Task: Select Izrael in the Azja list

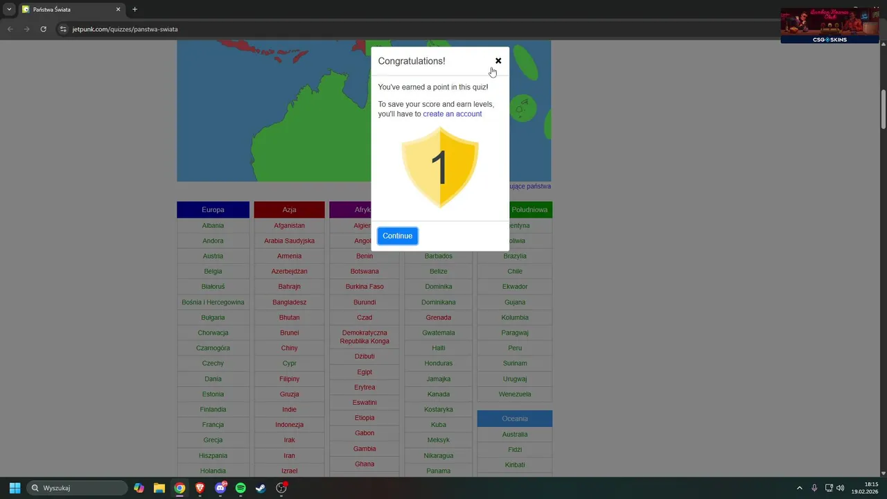Action: (289, 471)
